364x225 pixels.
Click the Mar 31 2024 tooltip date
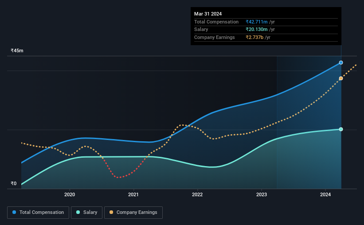(x=208, y=14)
